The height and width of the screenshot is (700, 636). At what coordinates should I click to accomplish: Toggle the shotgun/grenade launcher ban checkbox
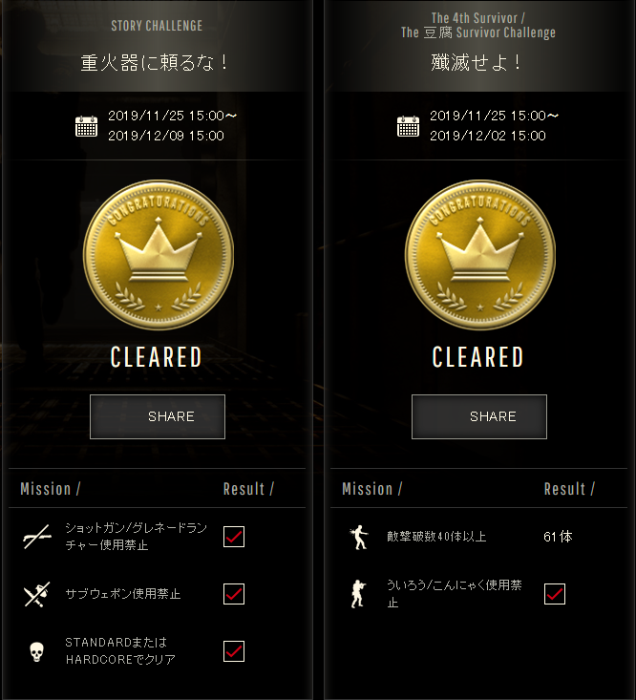[234, 537]
